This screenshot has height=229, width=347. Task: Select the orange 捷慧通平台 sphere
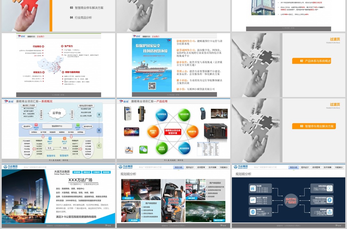(x=192, y=131)
